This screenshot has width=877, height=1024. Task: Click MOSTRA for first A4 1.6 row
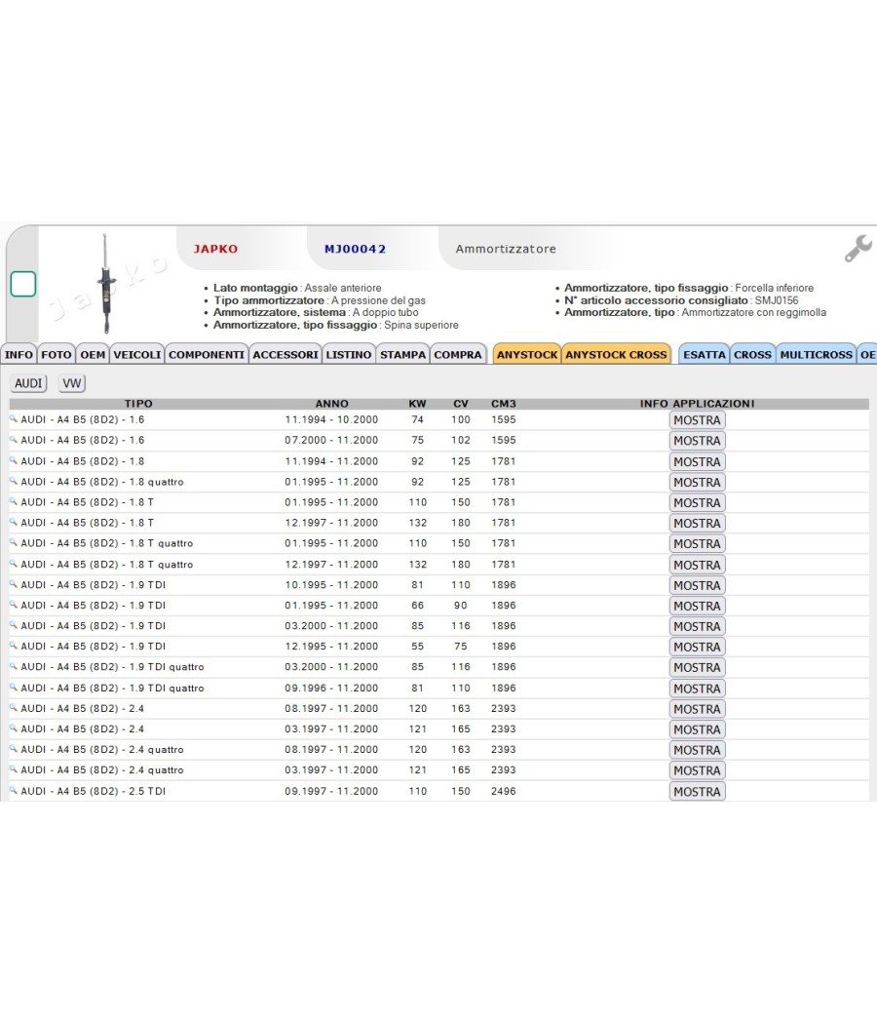[697, 420]
